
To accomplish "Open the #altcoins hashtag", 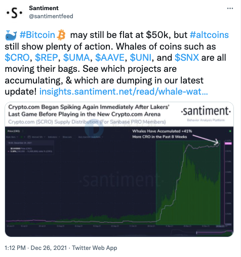I will 209,35.
